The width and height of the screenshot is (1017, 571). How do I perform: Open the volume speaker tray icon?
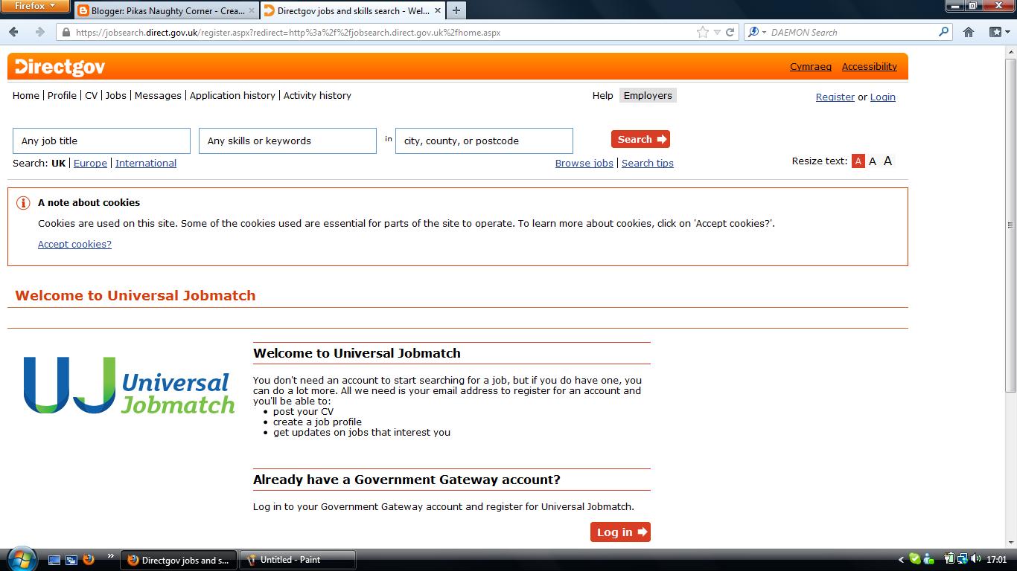pos(975,560)
